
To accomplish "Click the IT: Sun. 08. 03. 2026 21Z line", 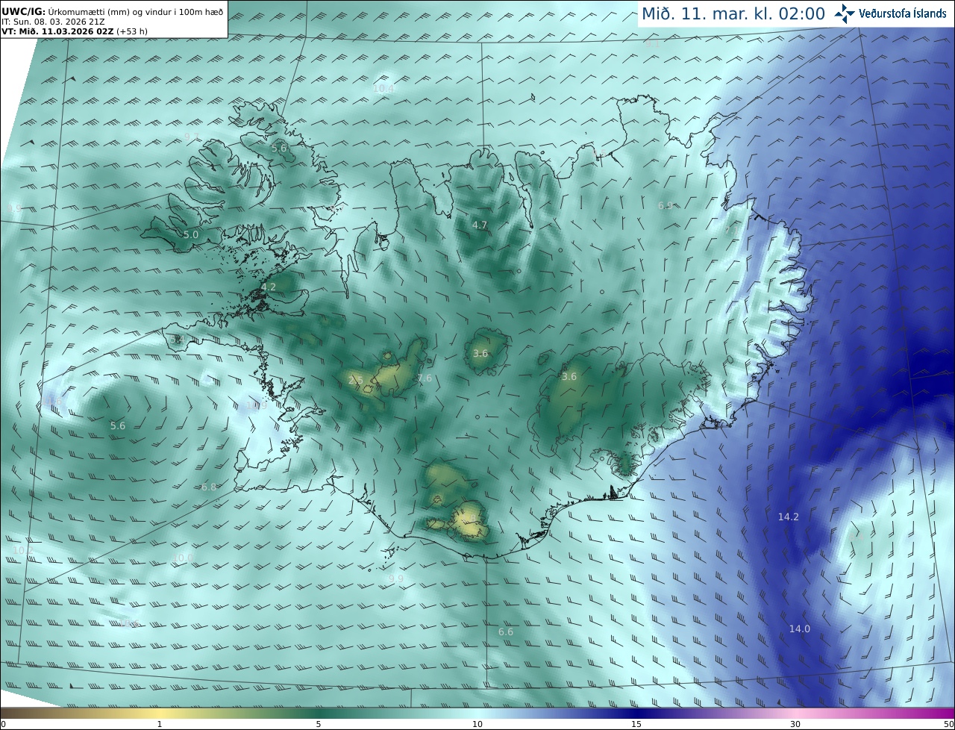I will click(x=53, y=22).
